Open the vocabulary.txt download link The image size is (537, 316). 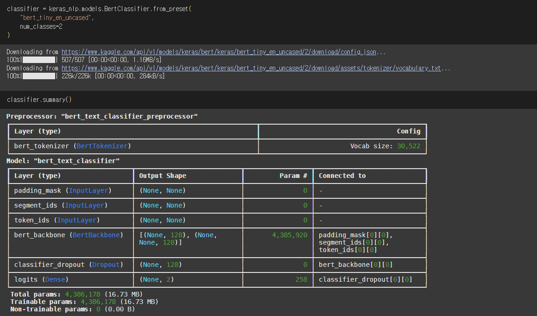(251, 68)
